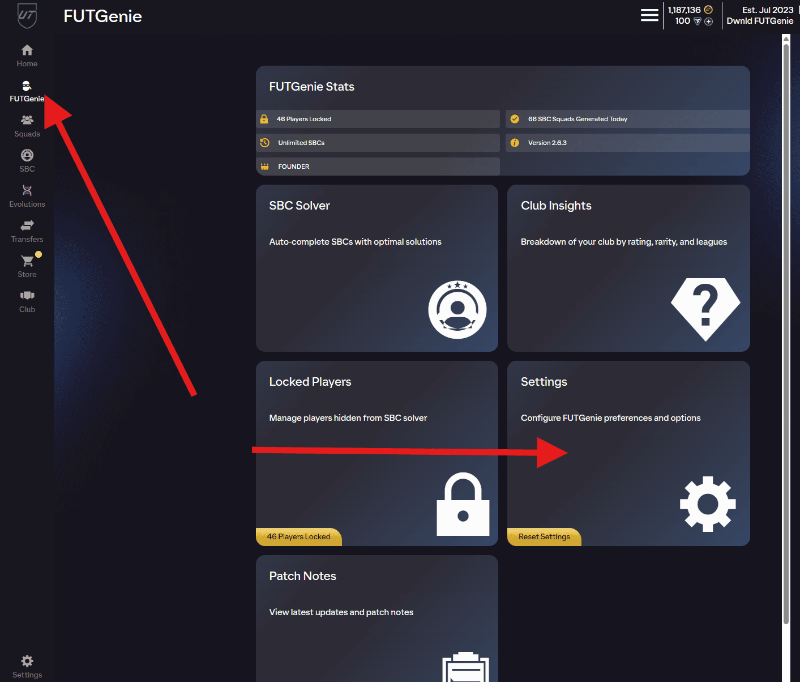Open the Home tab in the sidebar
Image resolution: width=800 pixels, height=682 pixels.
coord(27,56)
